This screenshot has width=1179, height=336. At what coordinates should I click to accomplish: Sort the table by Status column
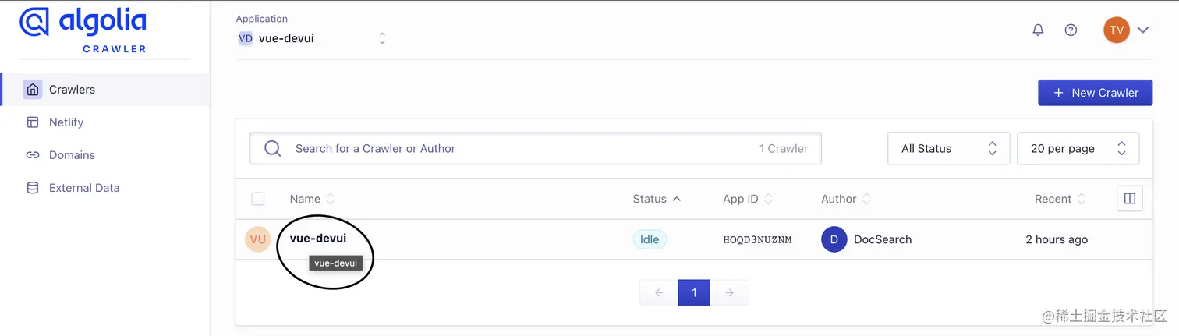click(x=657, y=199)
